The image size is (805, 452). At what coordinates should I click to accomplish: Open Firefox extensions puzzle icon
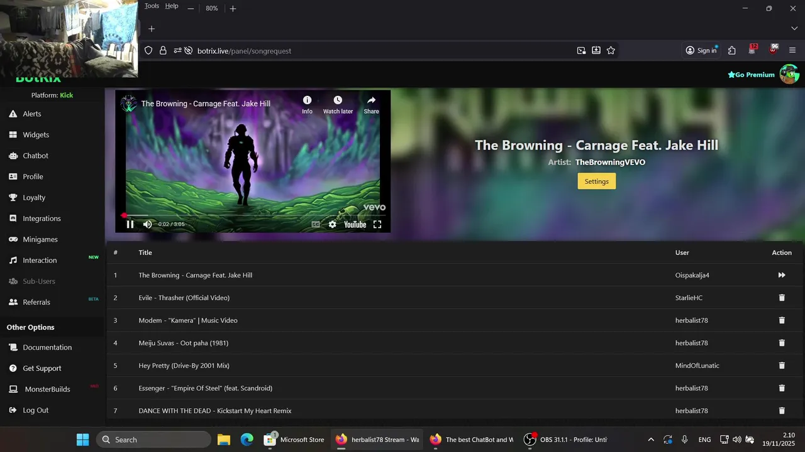731,50
